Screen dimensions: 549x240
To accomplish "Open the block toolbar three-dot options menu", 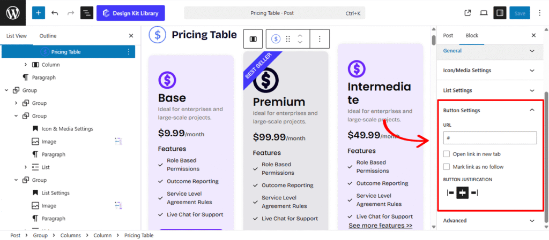I will 320,38.
